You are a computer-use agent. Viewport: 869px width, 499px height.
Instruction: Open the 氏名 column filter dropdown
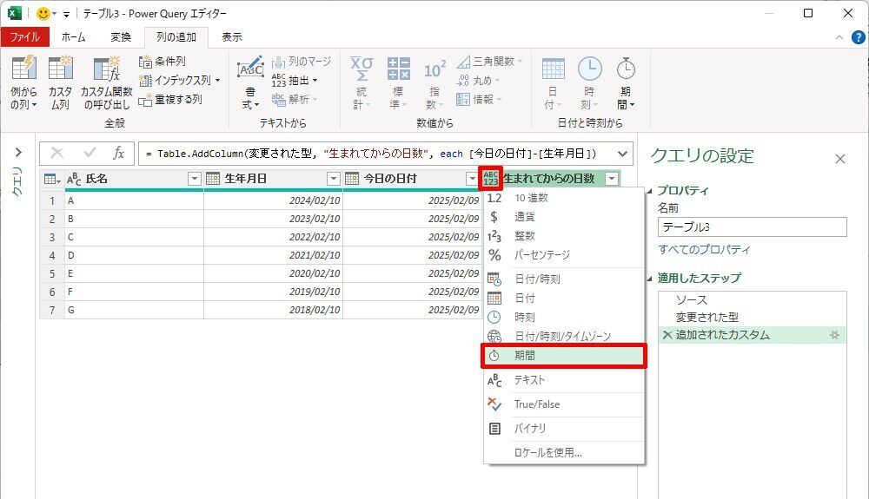[194, 179]
